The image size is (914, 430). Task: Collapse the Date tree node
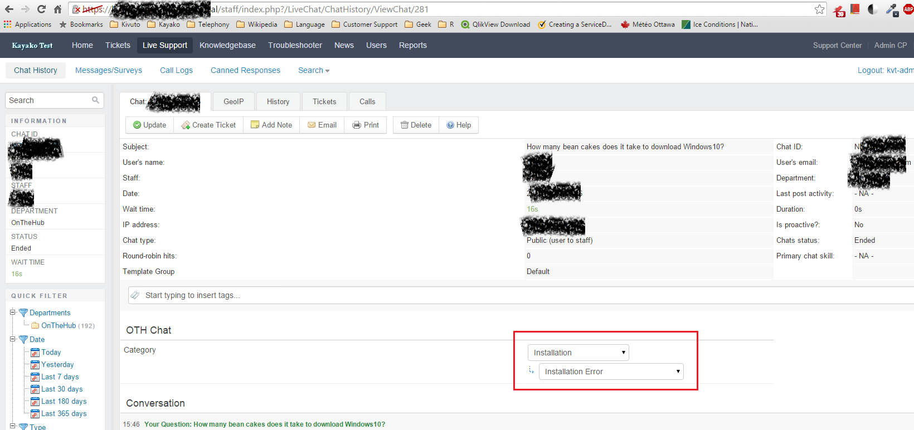coord(12,339)
